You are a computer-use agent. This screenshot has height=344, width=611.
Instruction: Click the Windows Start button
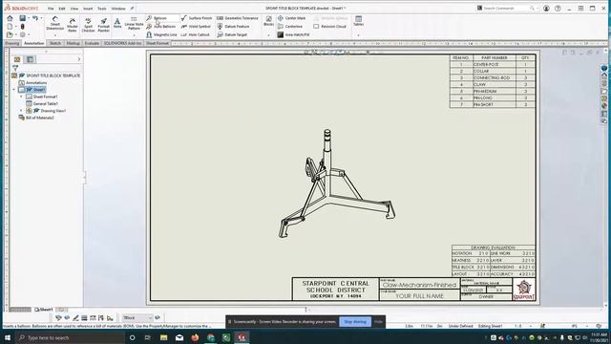tap(8, 337)
